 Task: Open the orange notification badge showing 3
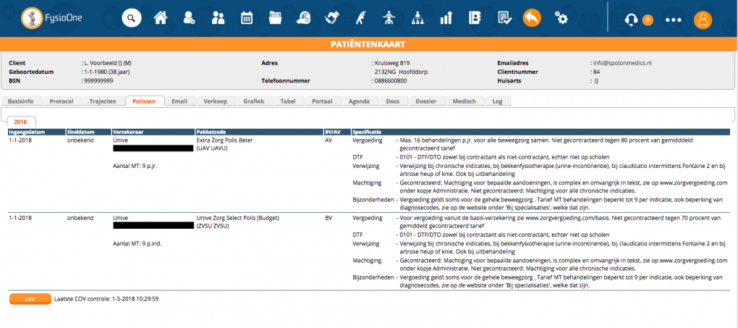(x=648, y=20)
